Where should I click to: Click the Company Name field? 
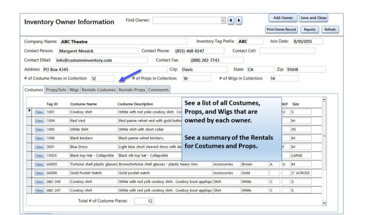point(124,42)
